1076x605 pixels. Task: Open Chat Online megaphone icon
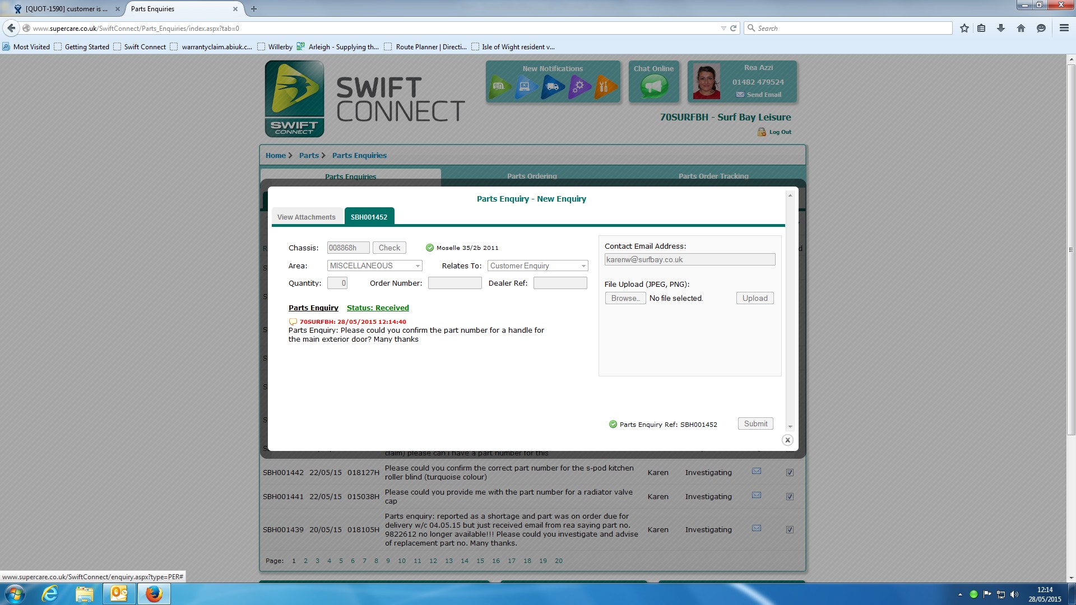coord(653,87)
